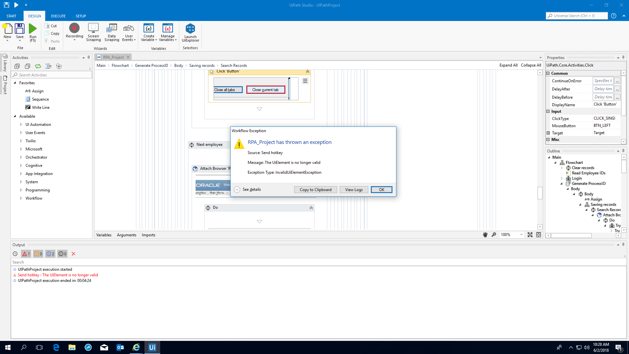This screenshot has height=354, width=629.
Task: Toggle the errors filter in Output
Action: click(x=26, y=254)
